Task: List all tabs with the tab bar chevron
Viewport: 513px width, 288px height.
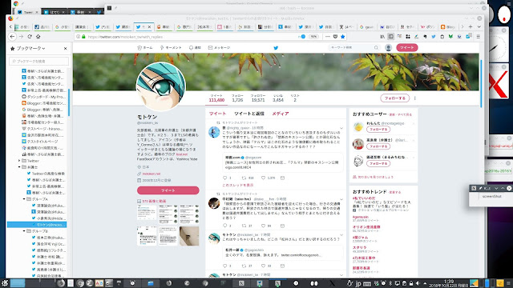Action: 479,26
